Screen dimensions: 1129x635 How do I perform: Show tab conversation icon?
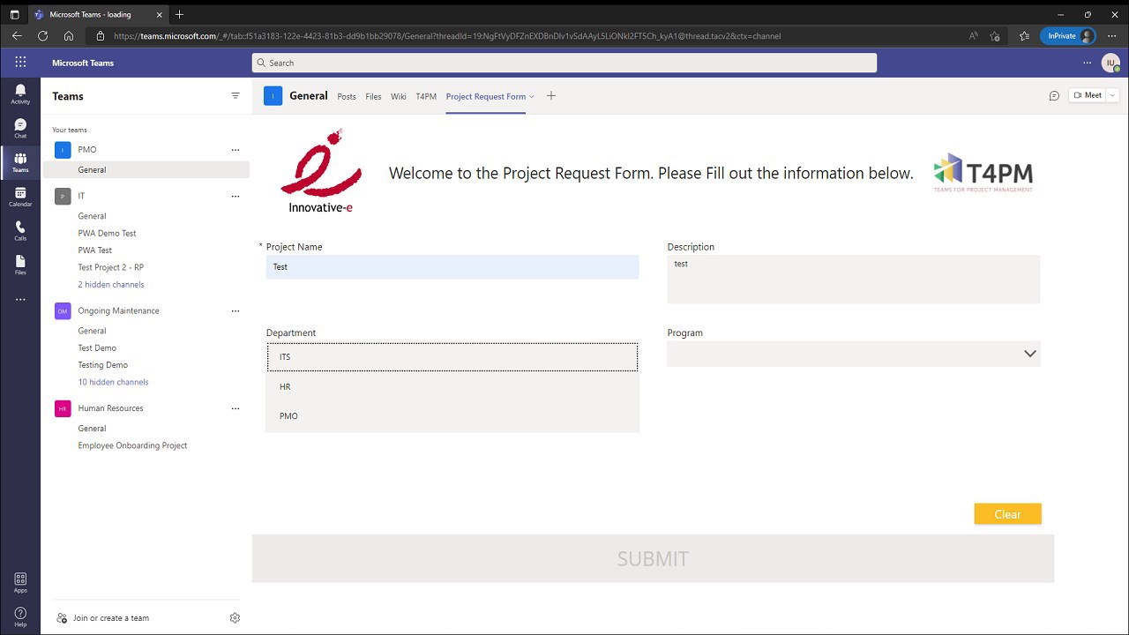tap(1054, 95)
